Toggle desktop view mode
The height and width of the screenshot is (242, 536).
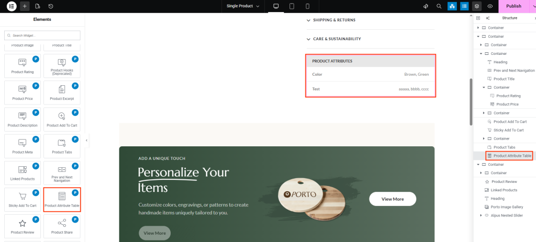[x=276, y=6]
